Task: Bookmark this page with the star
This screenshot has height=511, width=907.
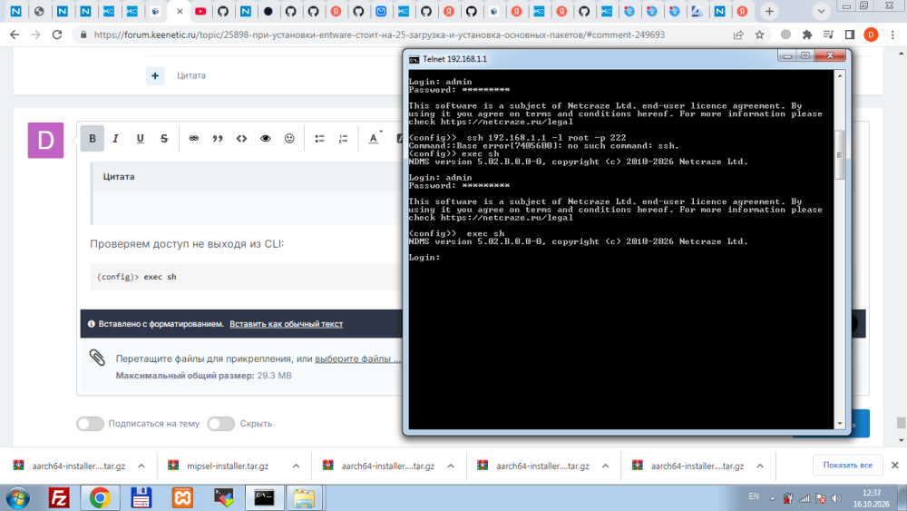Action: 759,34
